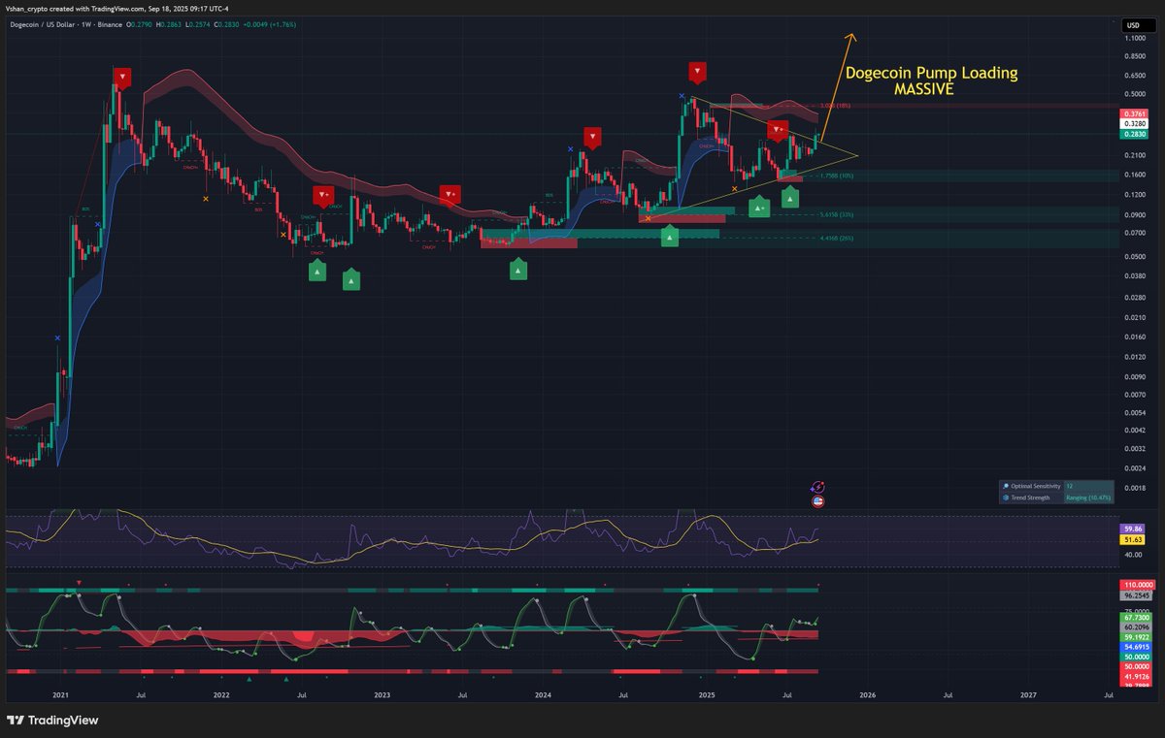
Task: Click the blue X marker at the early-2021 breakout
Action: 57,337
